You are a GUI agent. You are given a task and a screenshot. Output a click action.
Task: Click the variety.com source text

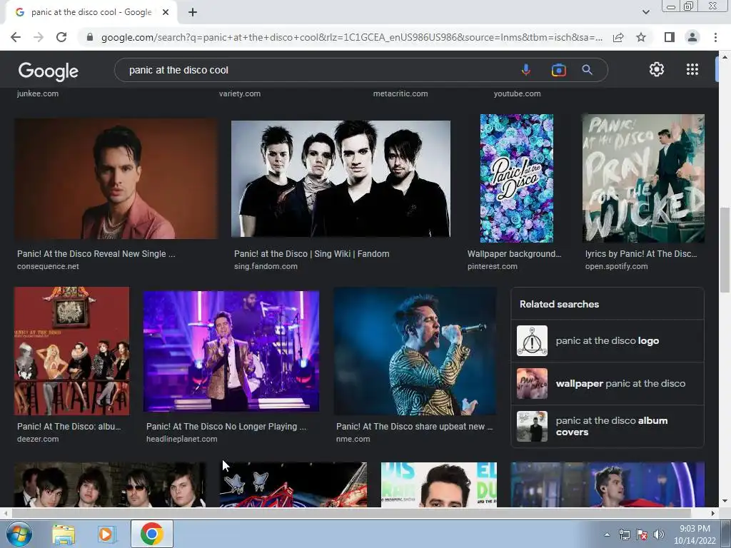(240, 93)
